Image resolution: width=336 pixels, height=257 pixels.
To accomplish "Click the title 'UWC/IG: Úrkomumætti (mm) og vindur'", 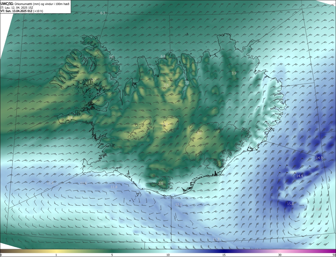I will (35, 4).
